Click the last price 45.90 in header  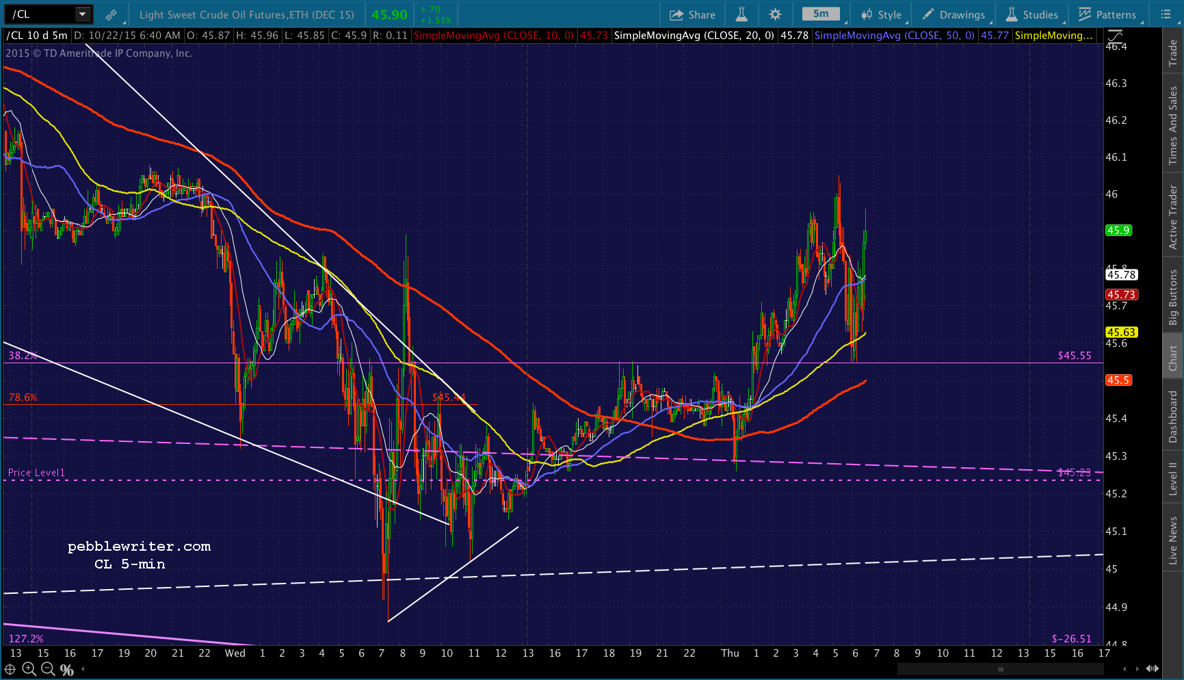[389, 14]
